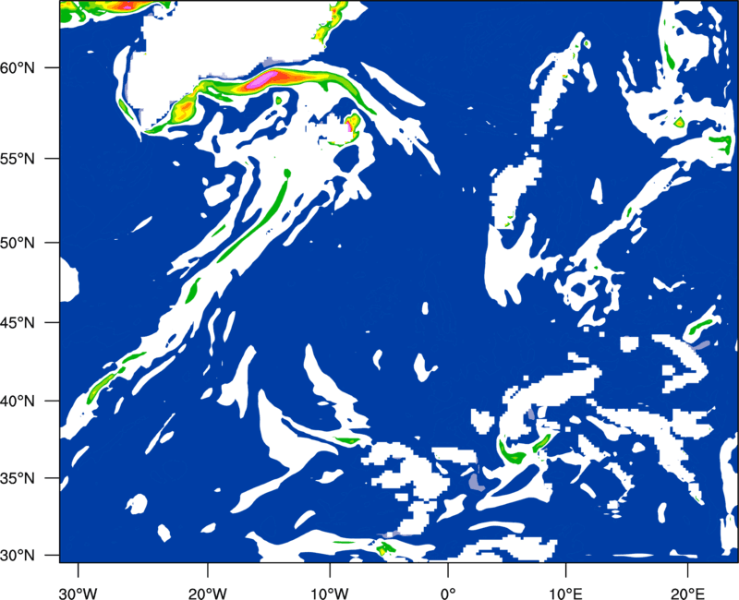Click the 60°N latitude label
739x600 pixels.
(18, 67)
